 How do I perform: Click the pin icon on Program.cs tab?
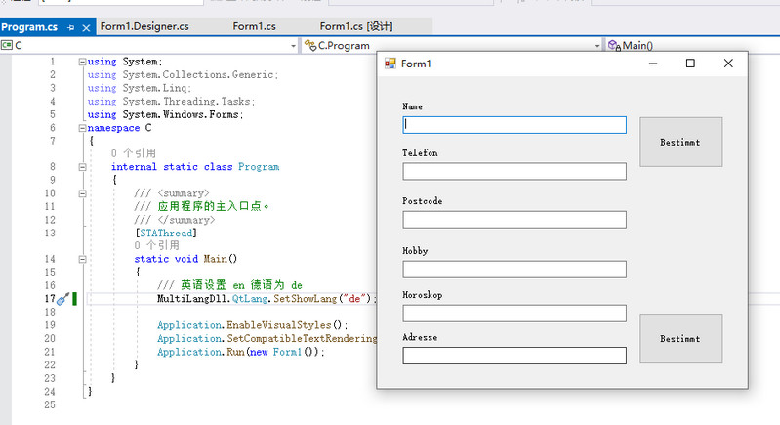click(x=70, y=28)
